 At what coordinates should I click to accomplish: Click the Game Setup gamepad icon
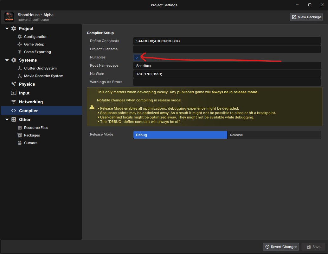[20, 44]
